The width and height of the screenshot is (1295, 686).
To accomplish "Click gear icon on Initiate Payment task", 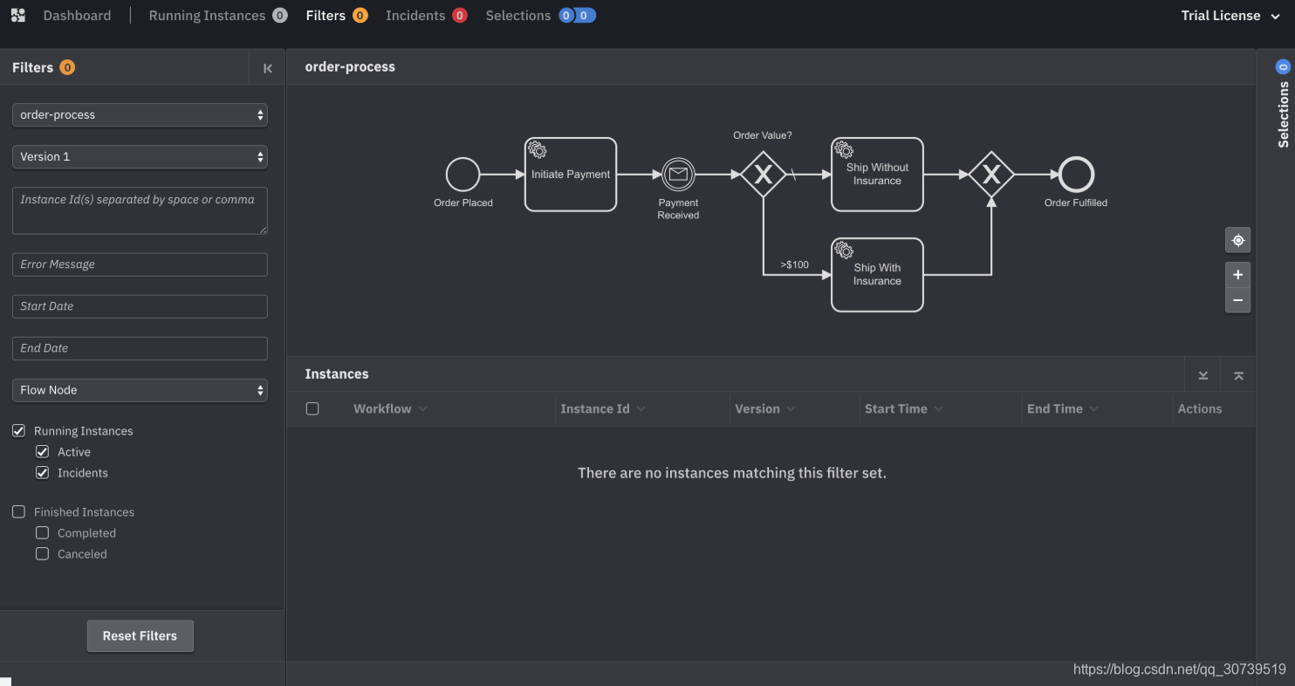I will tap(538, 150).
